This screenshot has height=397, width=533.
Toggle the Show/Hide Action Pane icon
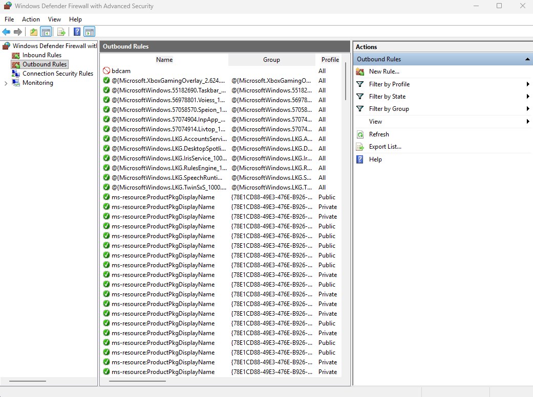coord(90,32)
